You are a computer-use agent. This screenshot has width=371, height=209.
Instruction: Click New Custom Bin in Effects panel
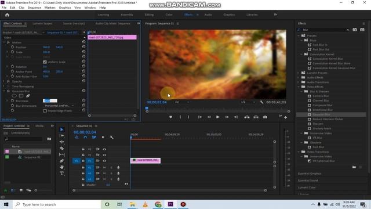tap(354, 167)
